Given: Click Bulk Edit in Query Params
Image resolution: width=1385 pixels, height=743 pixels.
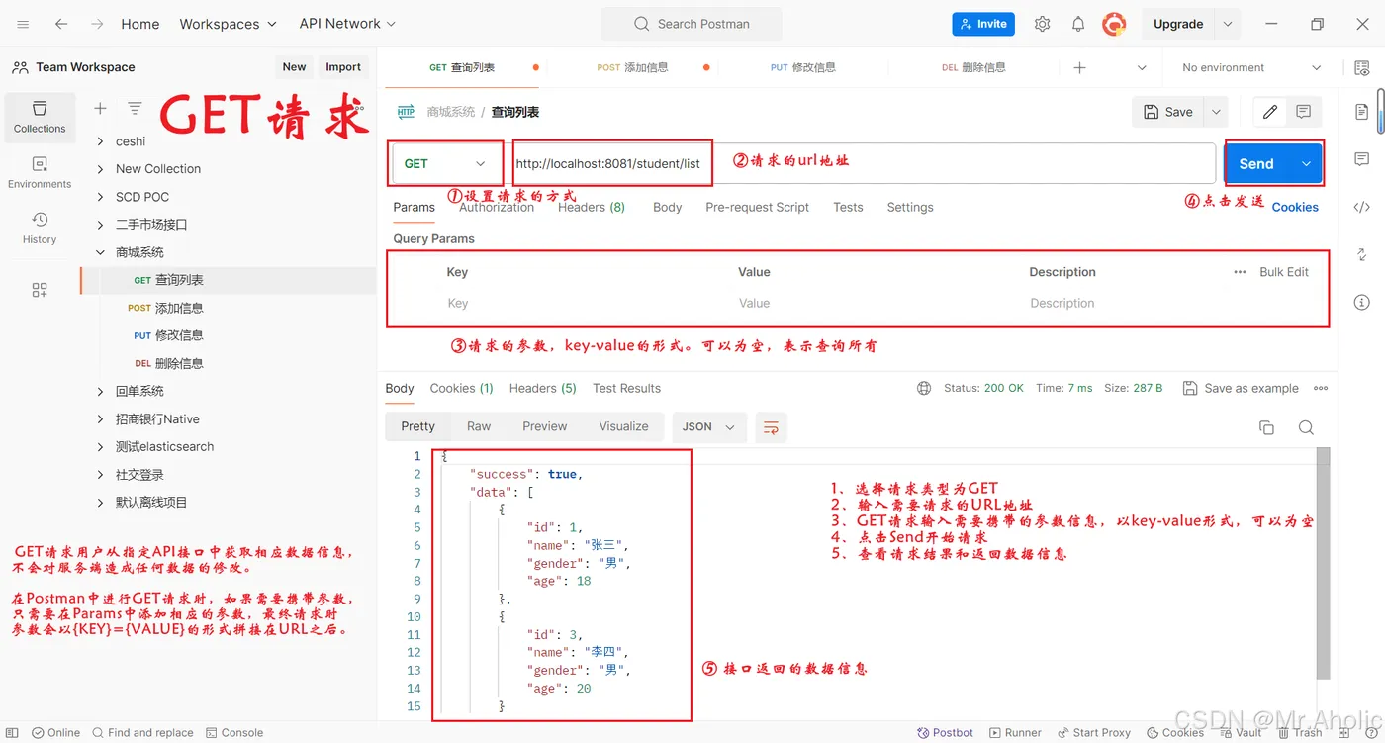Looking at the screenshot, I should pyautogui.click(x=1284, y=272).
